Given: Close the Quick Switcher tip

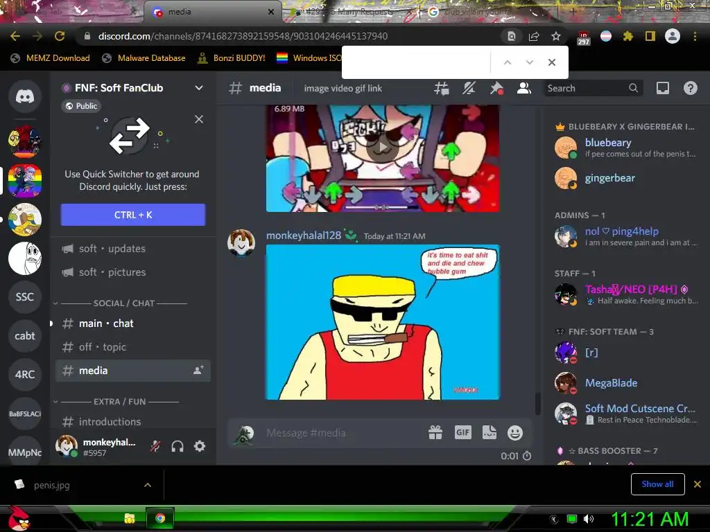Looking at the screenshot, I should tap(199, 119).
